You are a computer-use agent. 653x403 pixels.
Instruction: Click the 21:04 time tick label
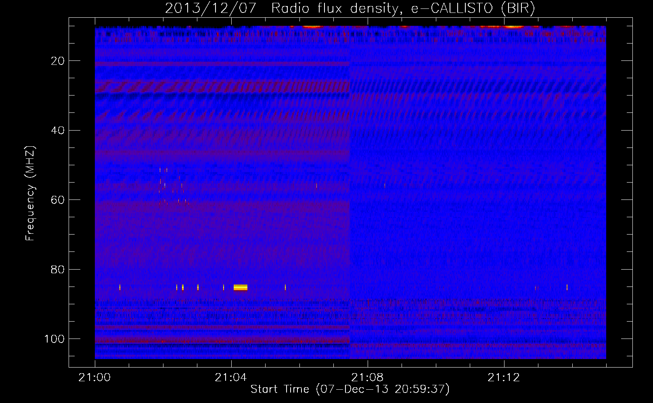pyautogui.click(x=231, y=378)
